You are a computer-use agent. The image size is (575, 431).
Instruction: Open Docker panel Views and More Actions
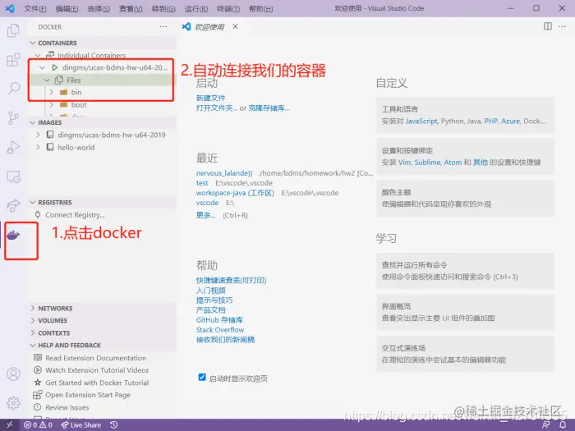[x=163, y=26]
